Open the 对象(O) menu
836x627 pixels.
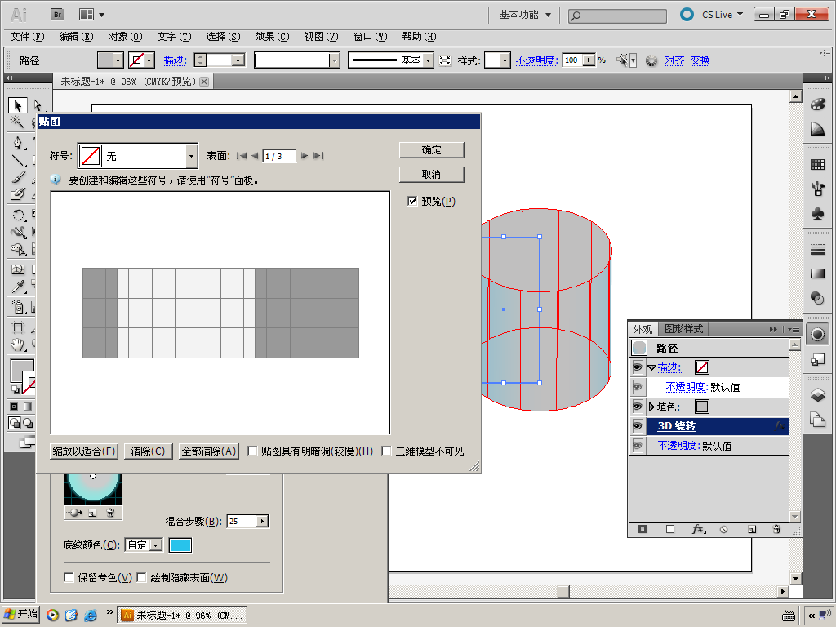[125, 36]
